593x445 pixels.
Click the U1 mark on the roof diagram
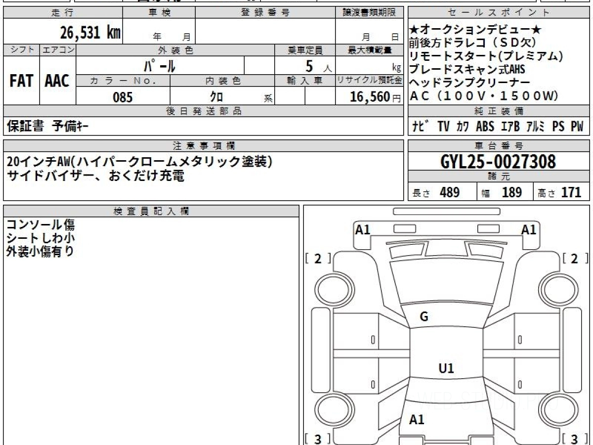tap(446, 368)
